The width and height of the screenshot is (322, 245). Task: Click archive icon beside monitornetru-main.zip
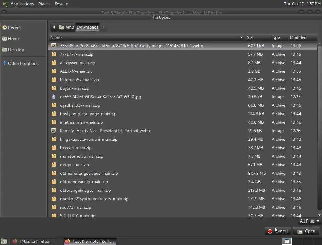coord(53,156)
